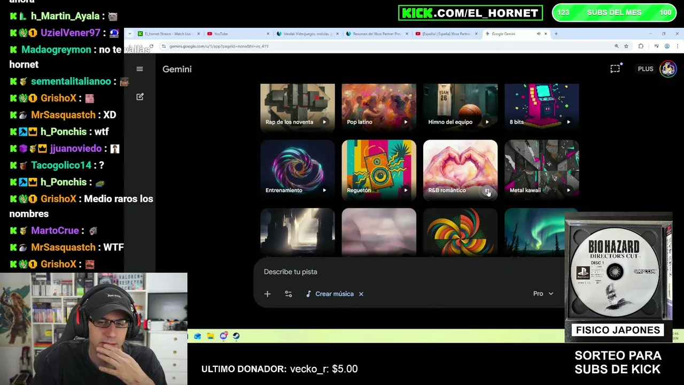The height and width of the screenshot is (385, 684).
Task: Play the Entrenamiento track
Action: point(324,190)
